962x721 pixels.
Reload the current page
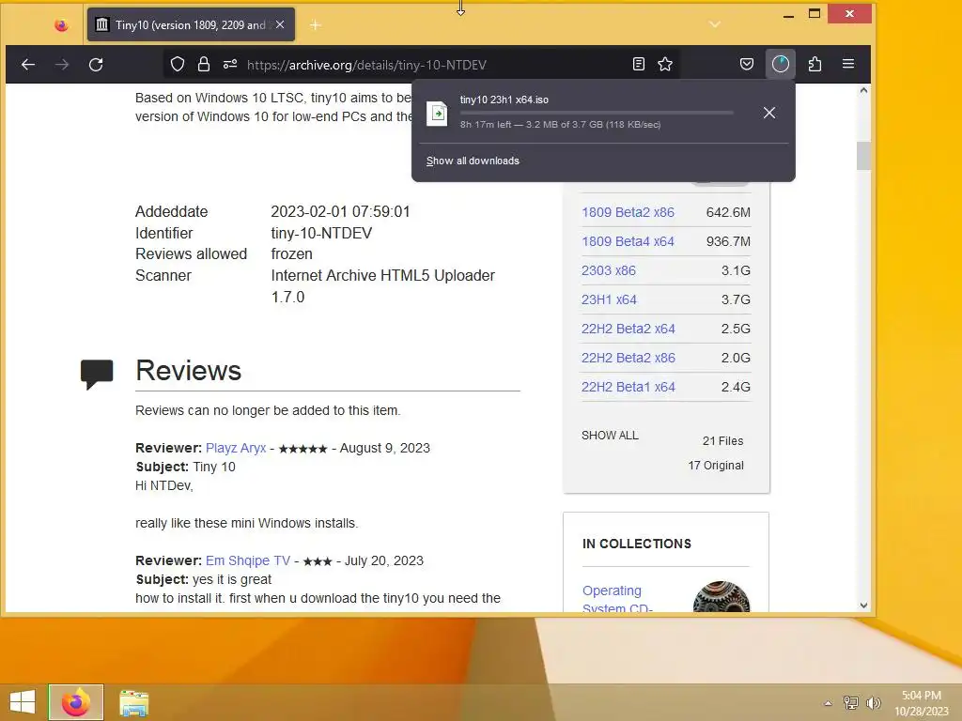(96, 65)
